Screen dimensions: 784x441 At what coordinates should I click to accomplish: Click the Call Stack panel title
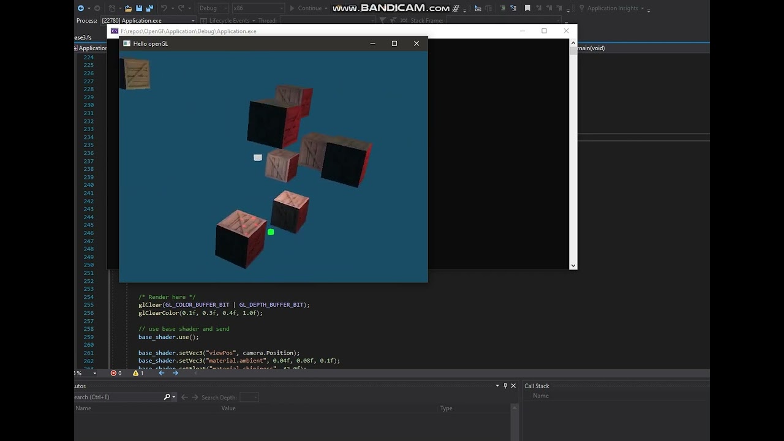(537, 386)
